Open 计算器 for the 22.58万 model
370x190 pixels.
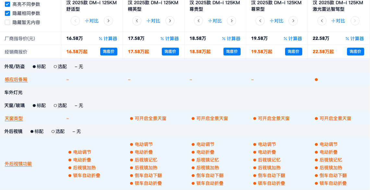click(x=354, y=39)
